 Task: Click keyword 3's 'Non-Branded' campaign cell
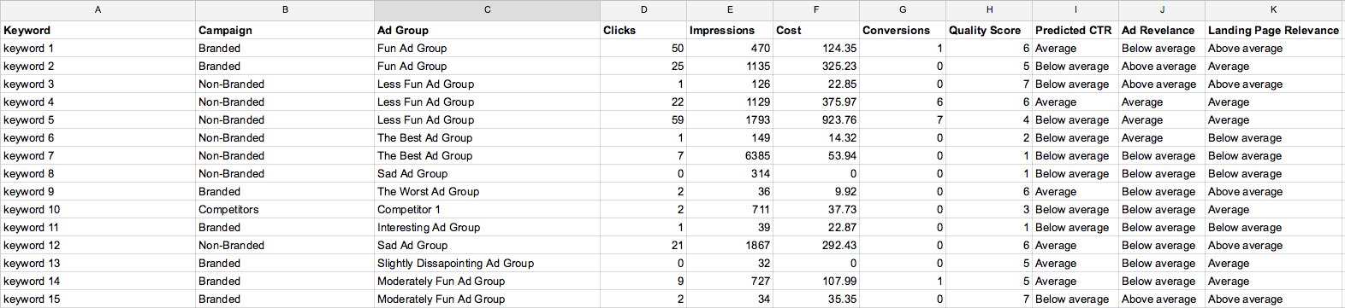click(285, 84)
